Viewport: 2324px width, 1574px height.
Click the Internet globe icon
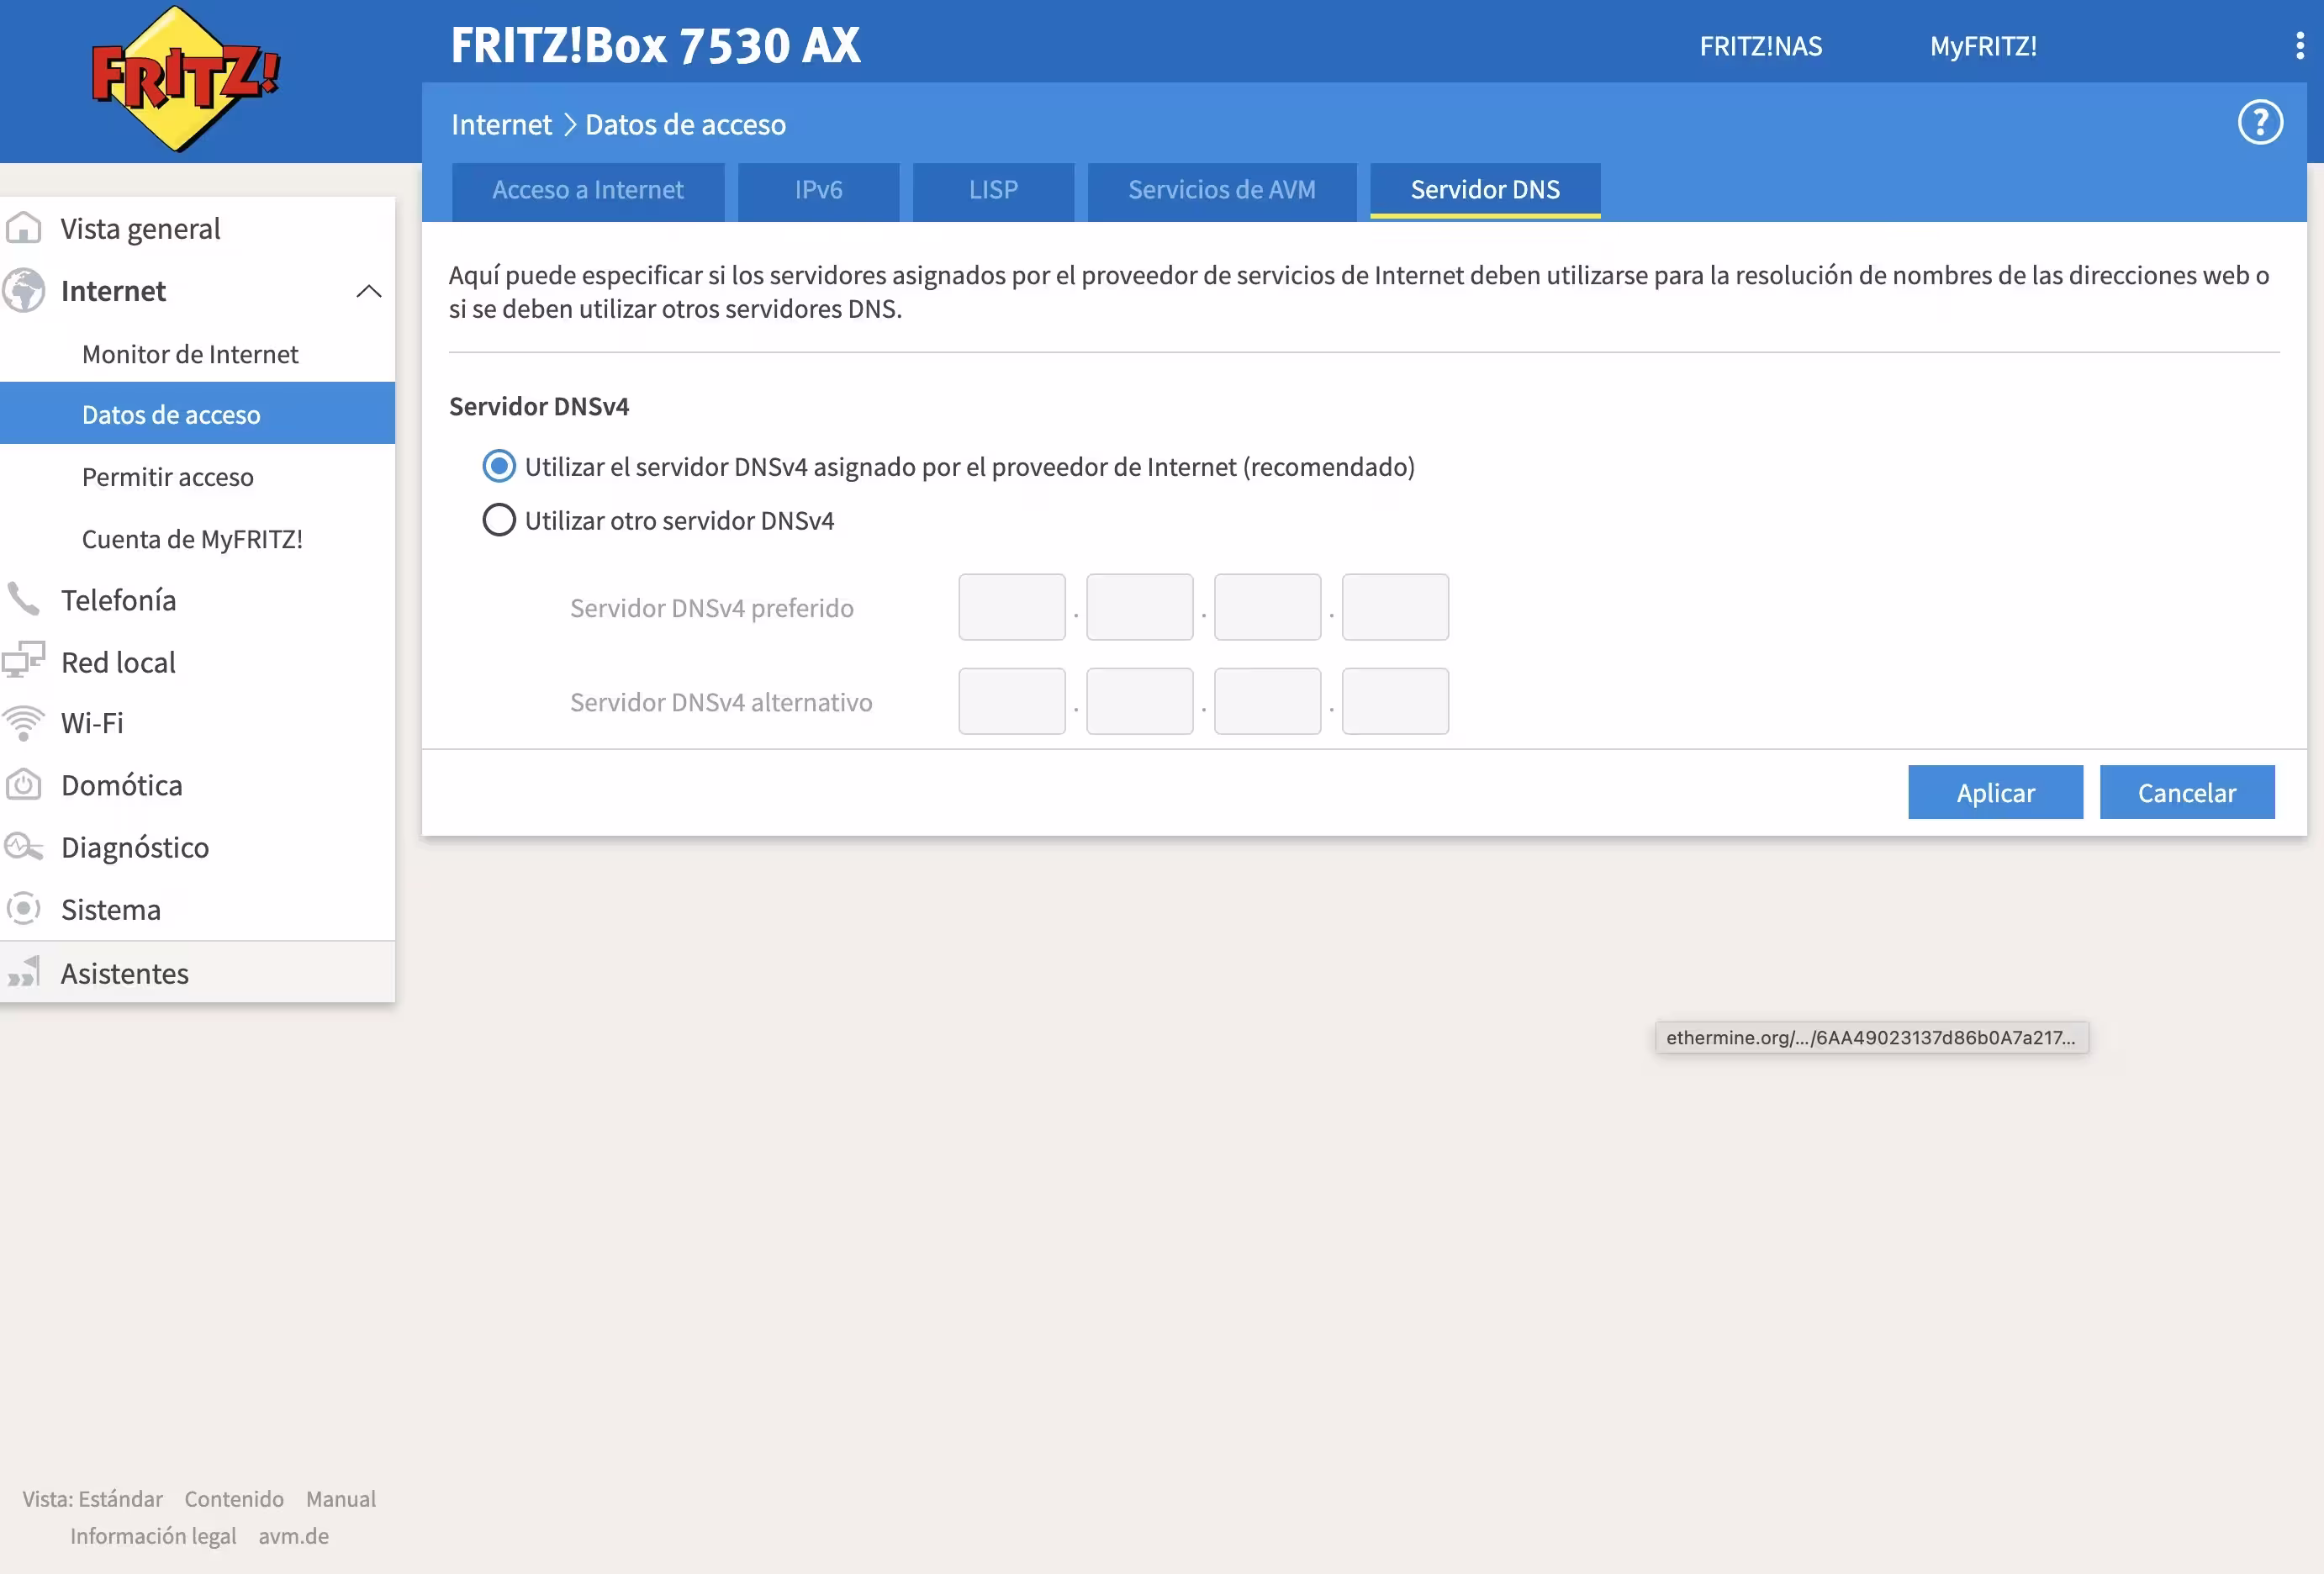23,291
